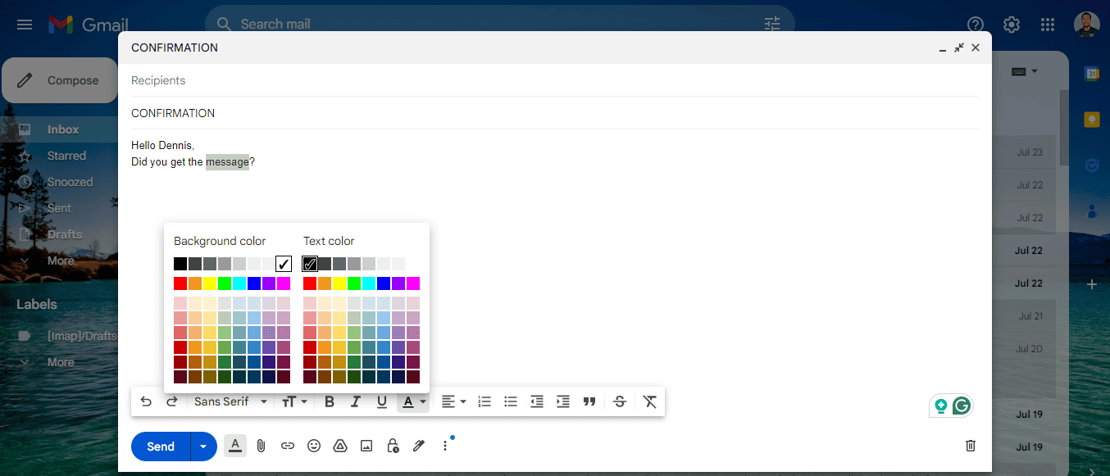Apply quote formatting icon

[589, 401]
